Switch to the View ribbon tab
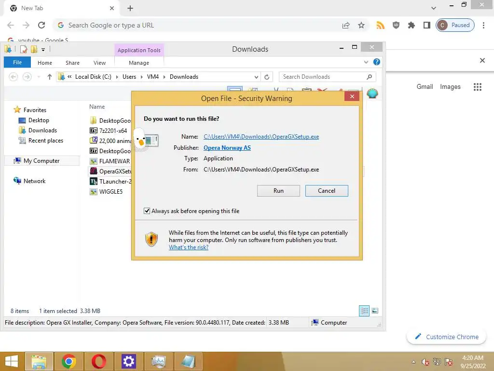Screen dimensions: 494x371 (99, 63)
